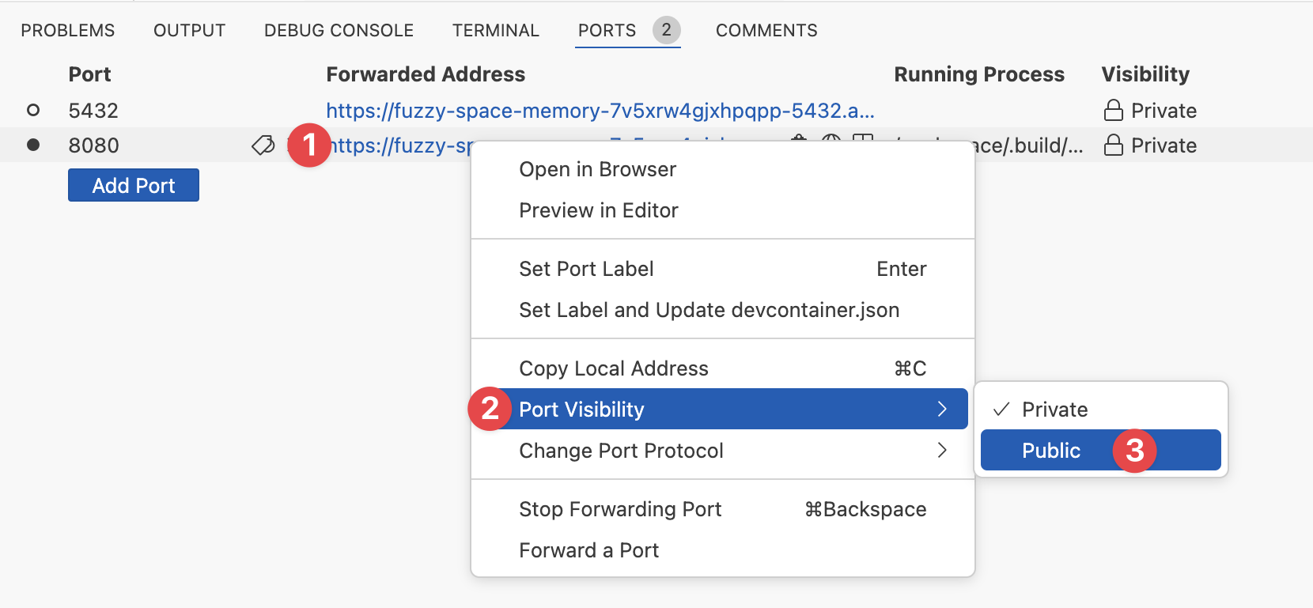This screenshot has width=1313, height=608.
Task: Open forwarded address link for port 5432
Action: (x=600, y=111)
